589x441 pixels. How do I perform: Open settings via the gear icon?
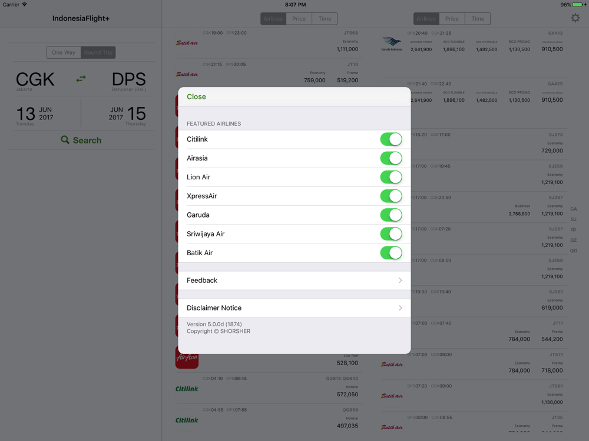point(575,18)
